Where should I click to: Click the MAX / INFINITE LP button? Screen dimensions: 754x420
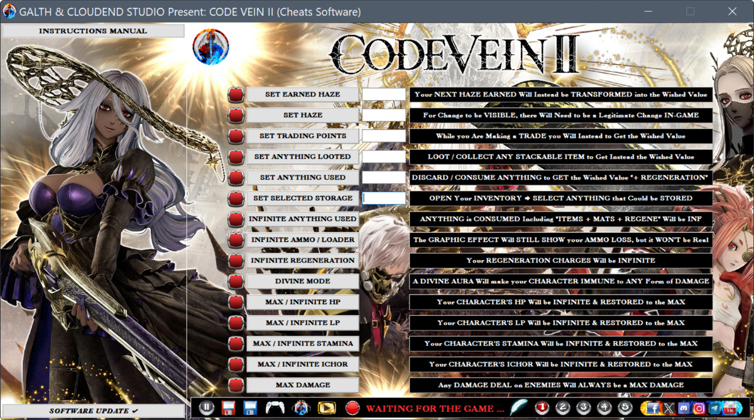pos(302,322)
